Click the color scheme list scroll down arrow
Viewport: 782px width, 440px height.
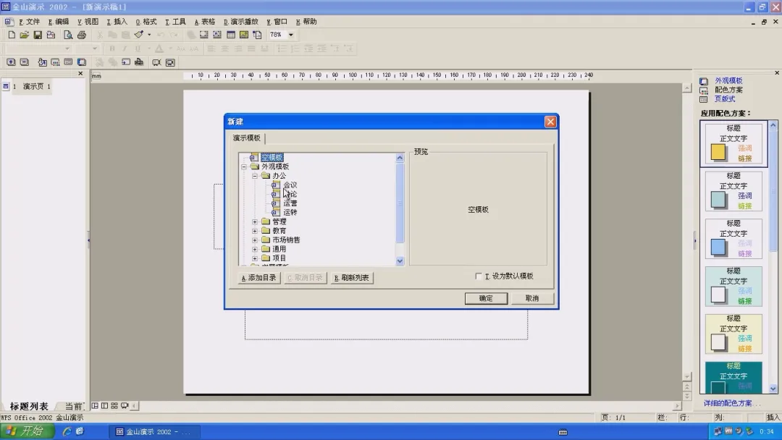coord(773,389)
